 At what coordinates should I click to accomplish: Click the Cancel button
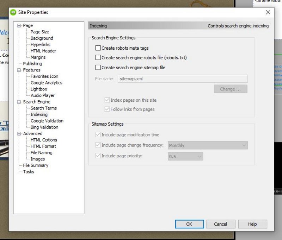coord(221,224)
